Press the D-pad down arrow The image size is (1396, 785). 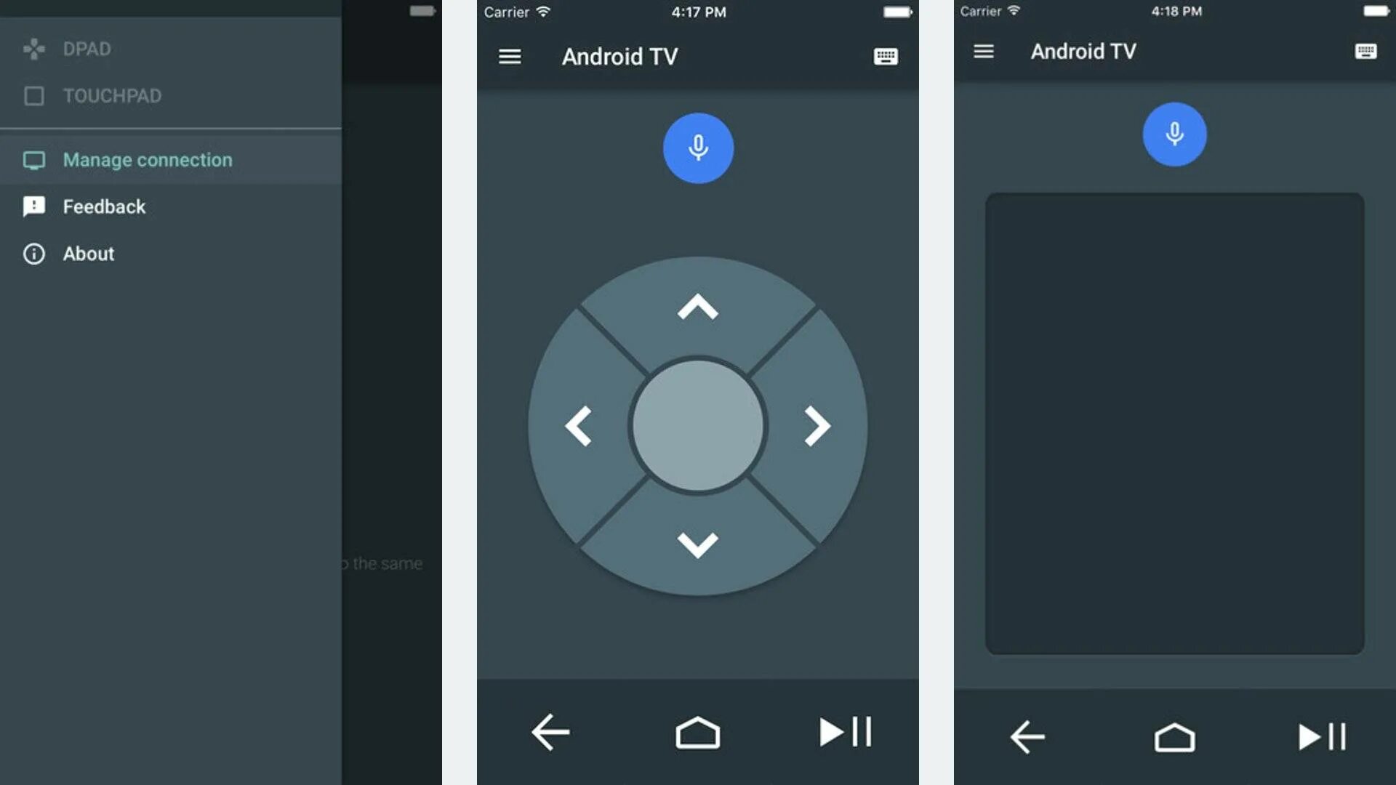coord(698,545)
